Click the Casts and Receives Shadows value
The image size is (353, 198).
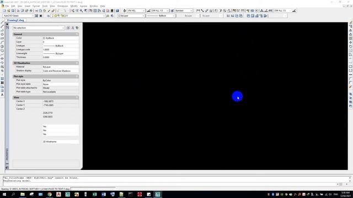(60, 71)
